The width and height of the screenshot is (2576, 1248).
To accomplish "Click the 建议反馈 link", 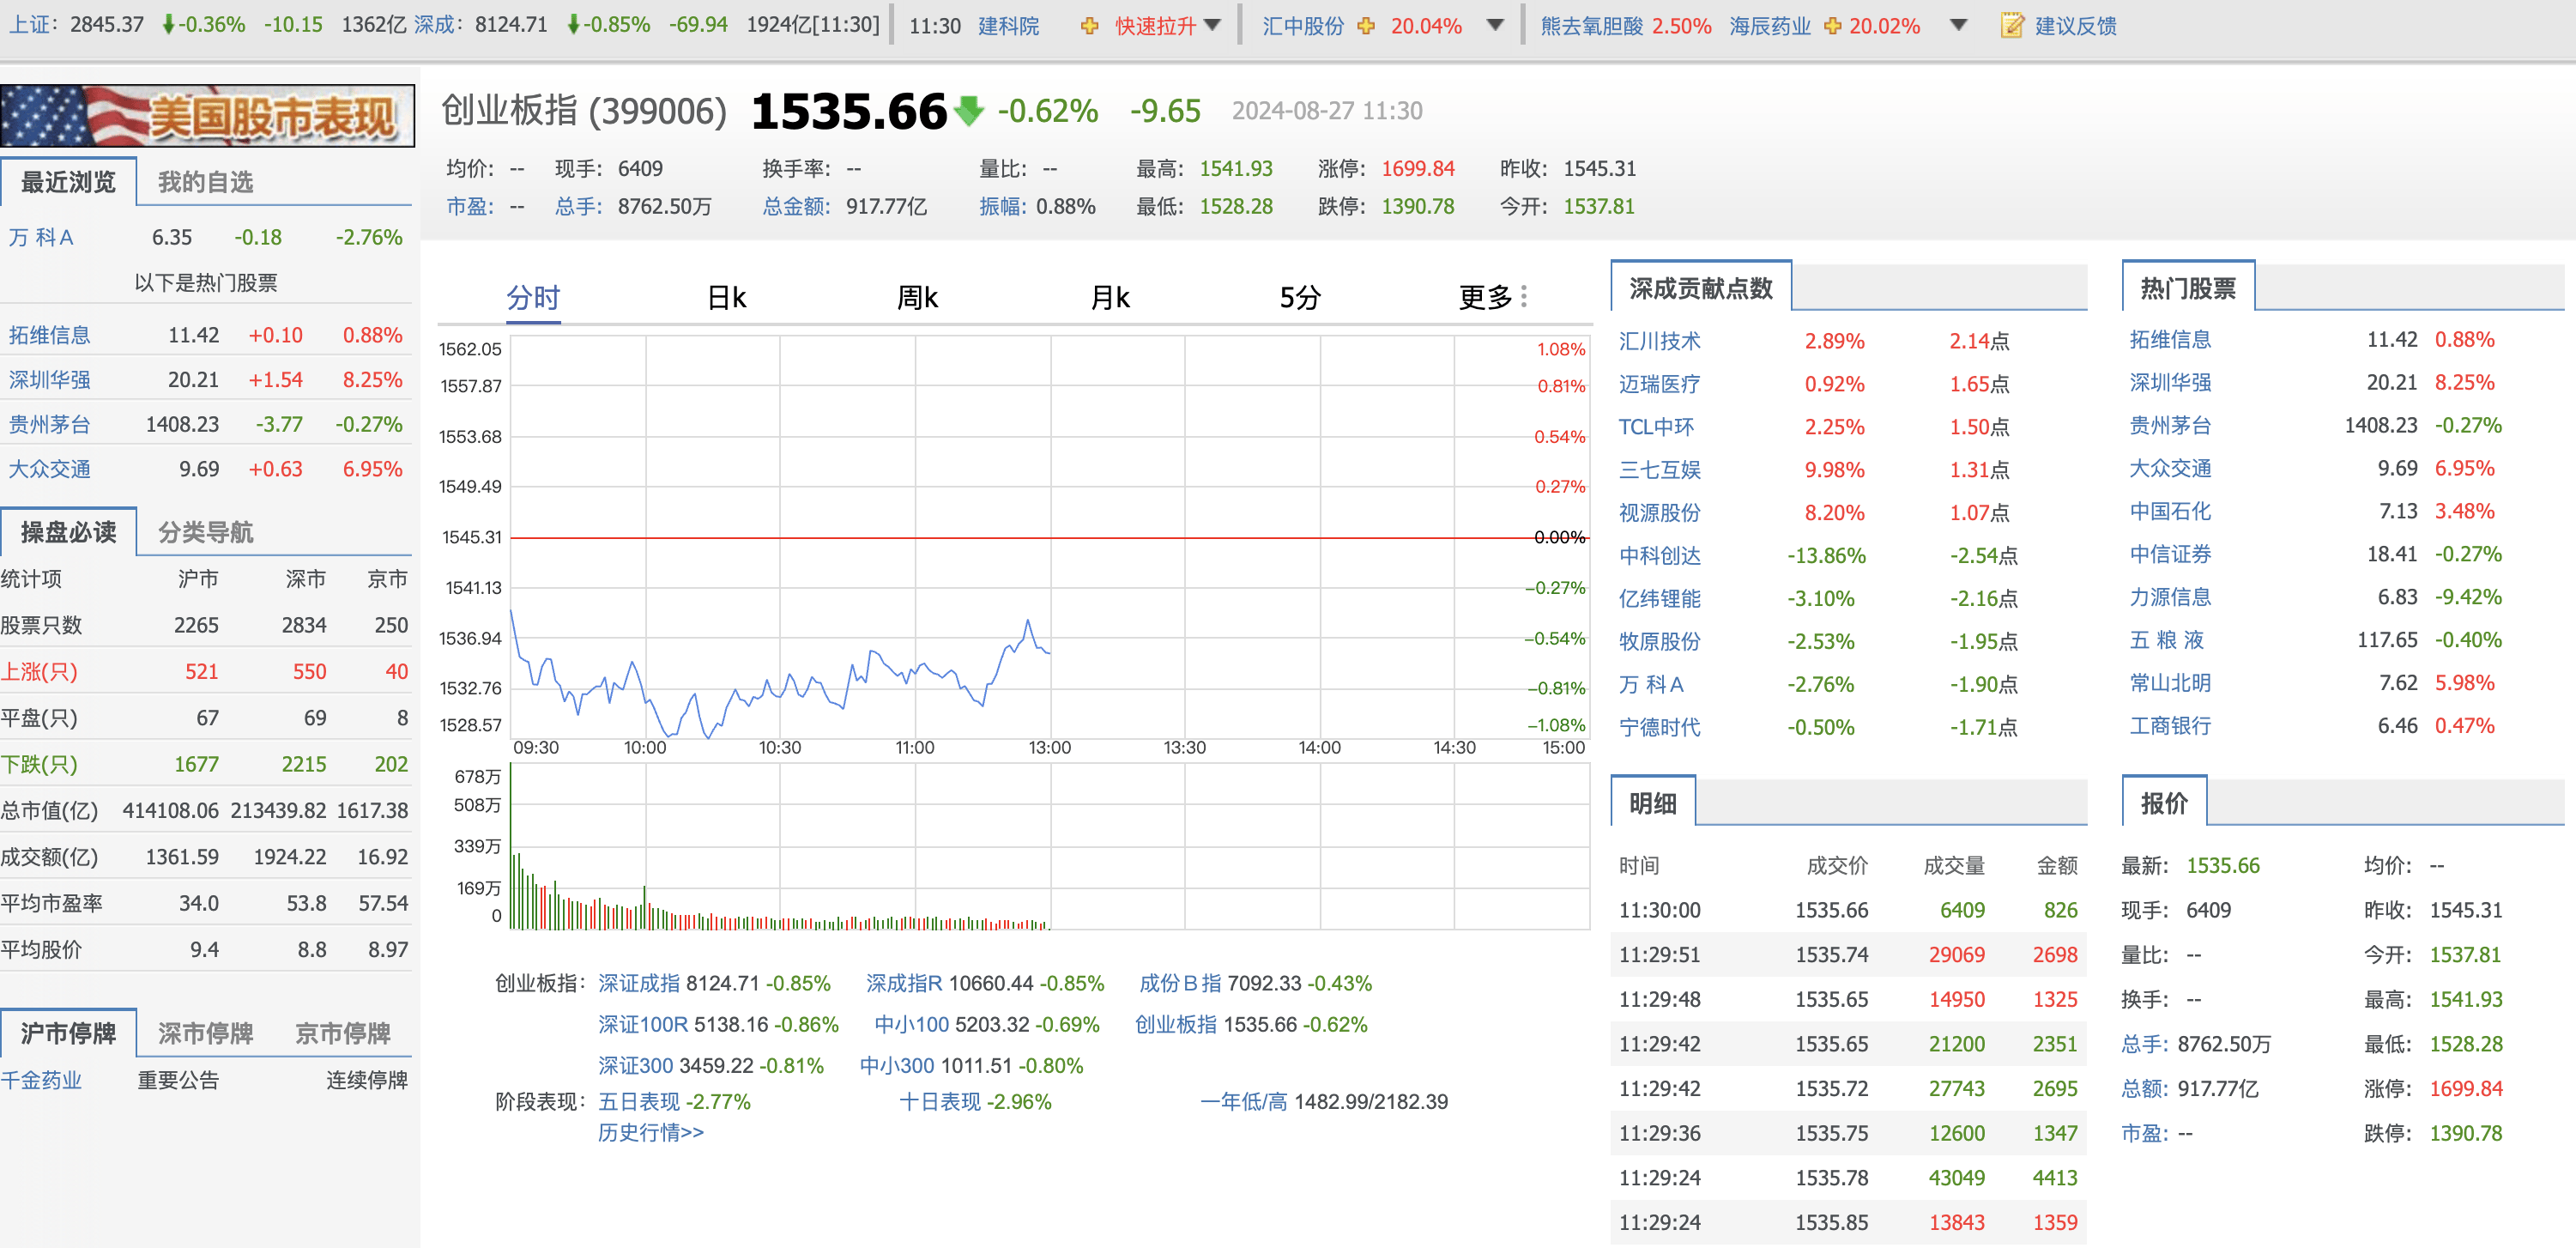I will (x=2075, y=26).
